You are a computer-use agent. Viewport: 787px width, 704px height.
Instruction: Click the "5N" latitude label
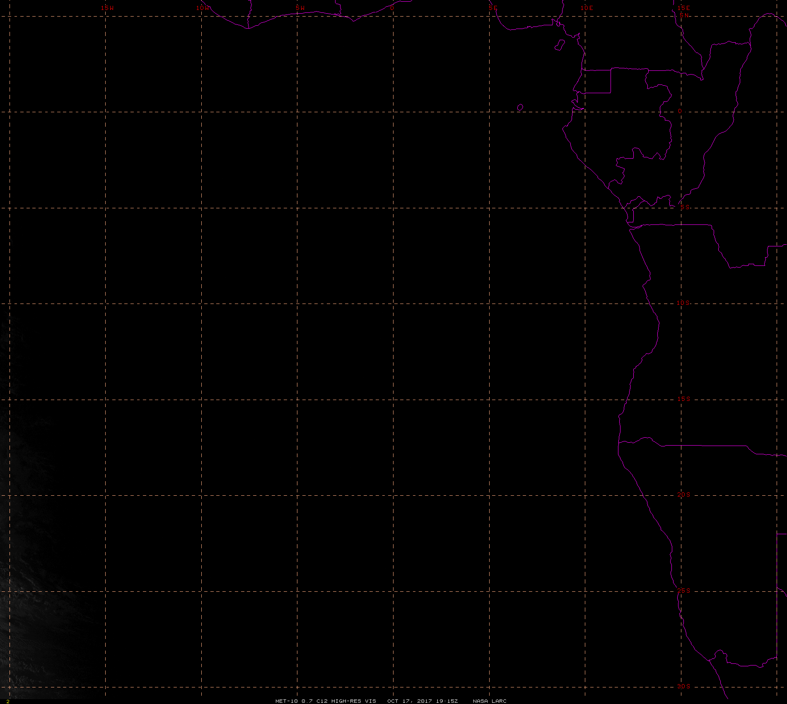[684, 15]
